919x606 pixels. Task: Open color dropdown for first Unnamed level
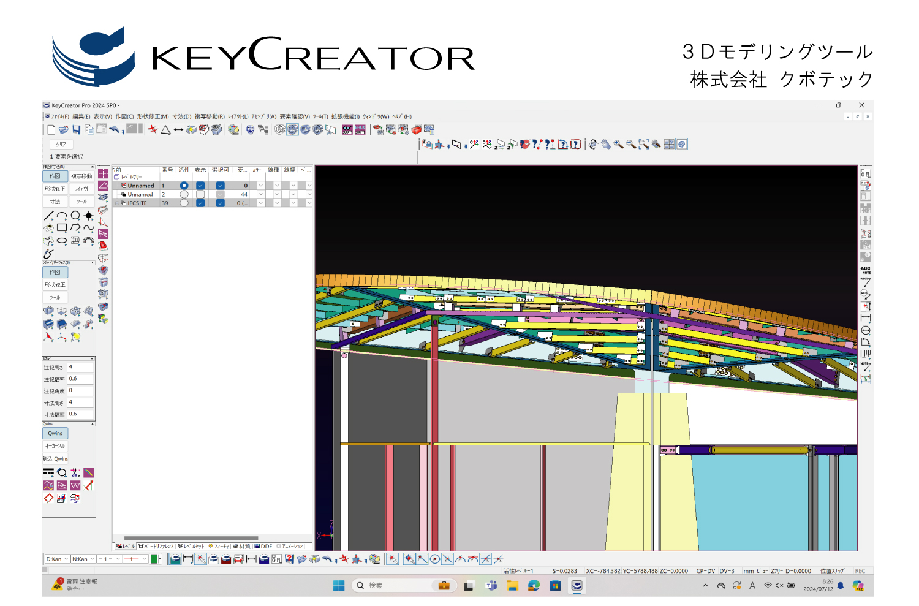click(x=261, y=186)
